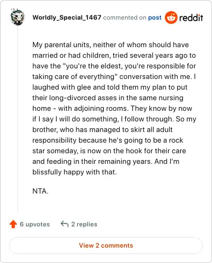Click the 'commented on' text
The width and height of the screenshot is (212, 263).
click(125, 17)
